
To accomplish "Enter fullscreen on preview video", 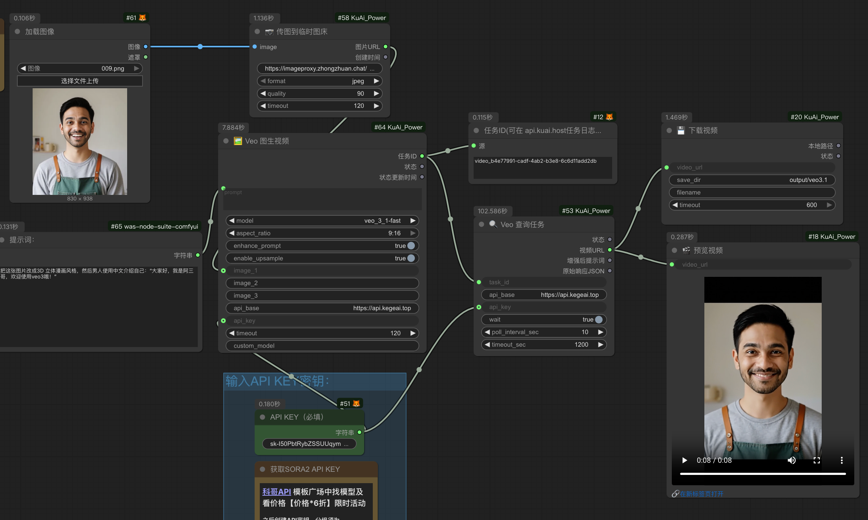I will click(817, 460).
